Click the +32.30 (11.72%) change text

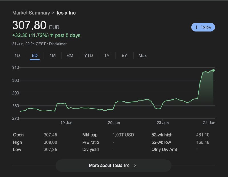[30, 35]
